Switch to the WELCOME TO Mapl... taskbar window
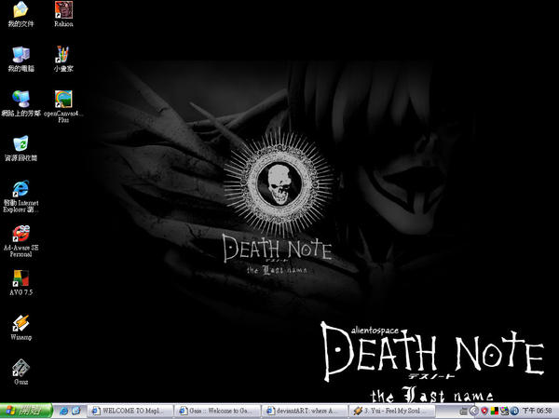The width and height of the screenshot is (559, 419). click(130, 412)
